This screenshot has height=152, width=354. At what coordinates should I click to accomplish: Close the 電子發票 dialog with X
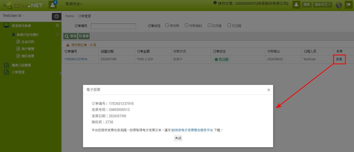[268, 90]
